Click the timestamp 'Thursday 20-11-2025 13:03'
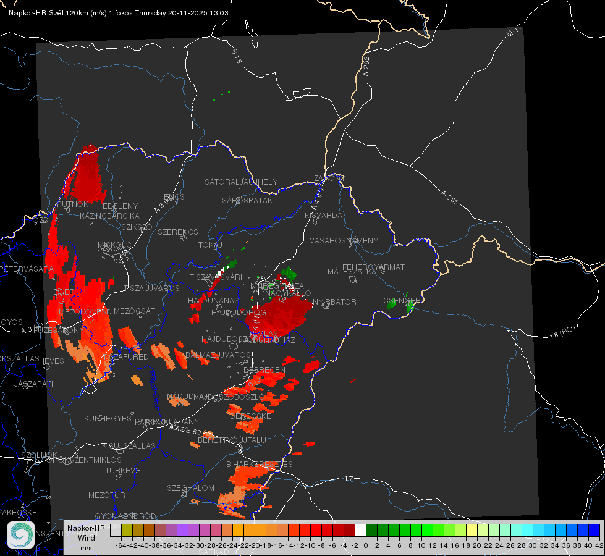This screenshot has width=605, height=556. 181,13
